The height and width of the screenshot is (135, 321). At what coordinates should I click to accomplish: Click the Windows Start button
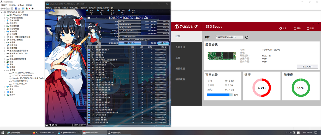(x=3, y=132)
